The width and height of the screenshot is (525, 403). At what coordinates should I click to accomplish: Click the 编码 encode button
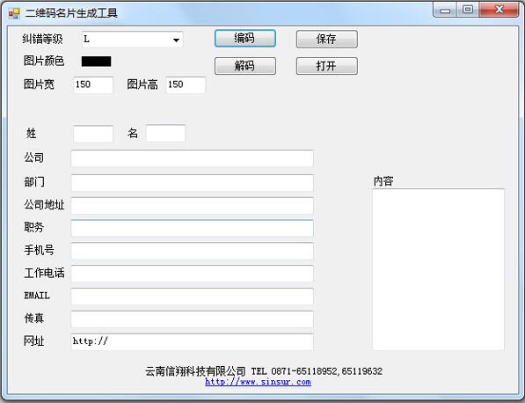245,38
